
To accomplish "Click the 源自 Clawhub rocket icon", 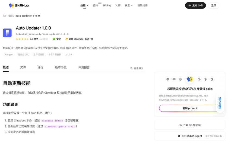I will (x=66, y=39).
